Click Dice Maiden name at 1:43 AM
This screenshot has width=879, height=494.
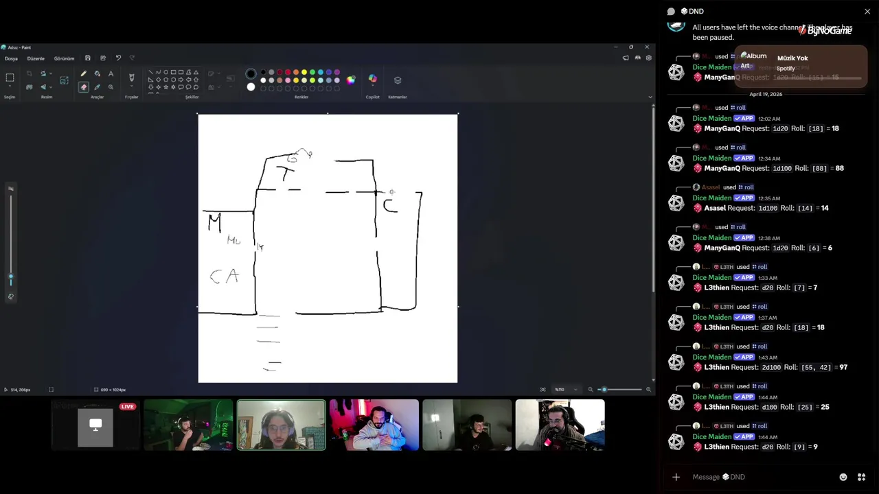point(712,357)
